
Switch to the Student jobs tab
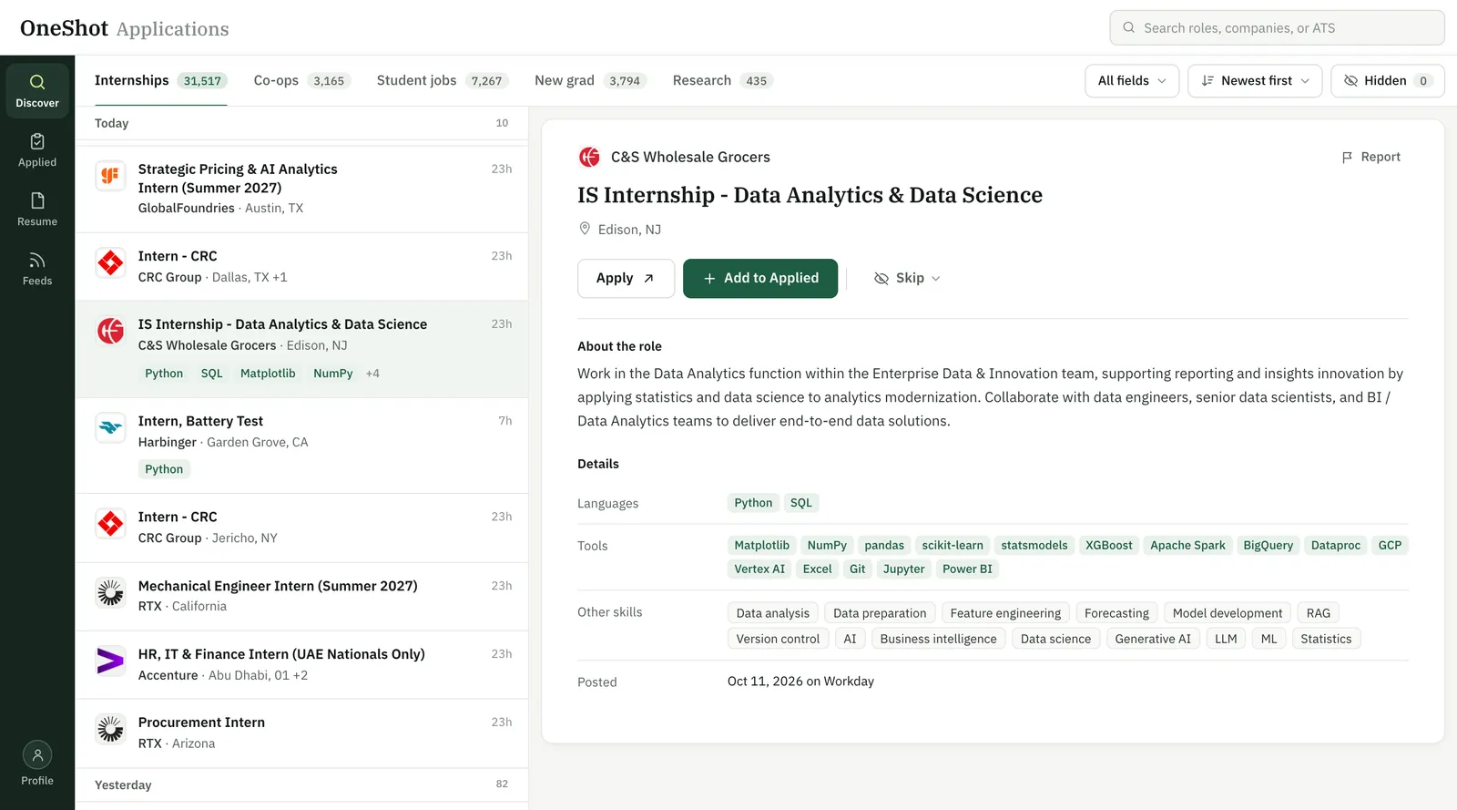click(443, 81)
